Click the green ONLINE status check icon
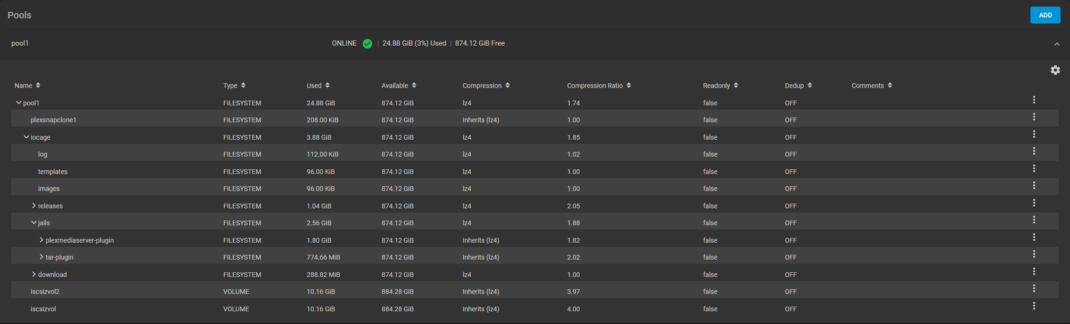This screenshot has width=1070, height=324. (x=368, y=44)
